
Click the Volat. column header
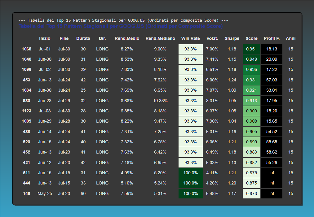click(212, 38)
